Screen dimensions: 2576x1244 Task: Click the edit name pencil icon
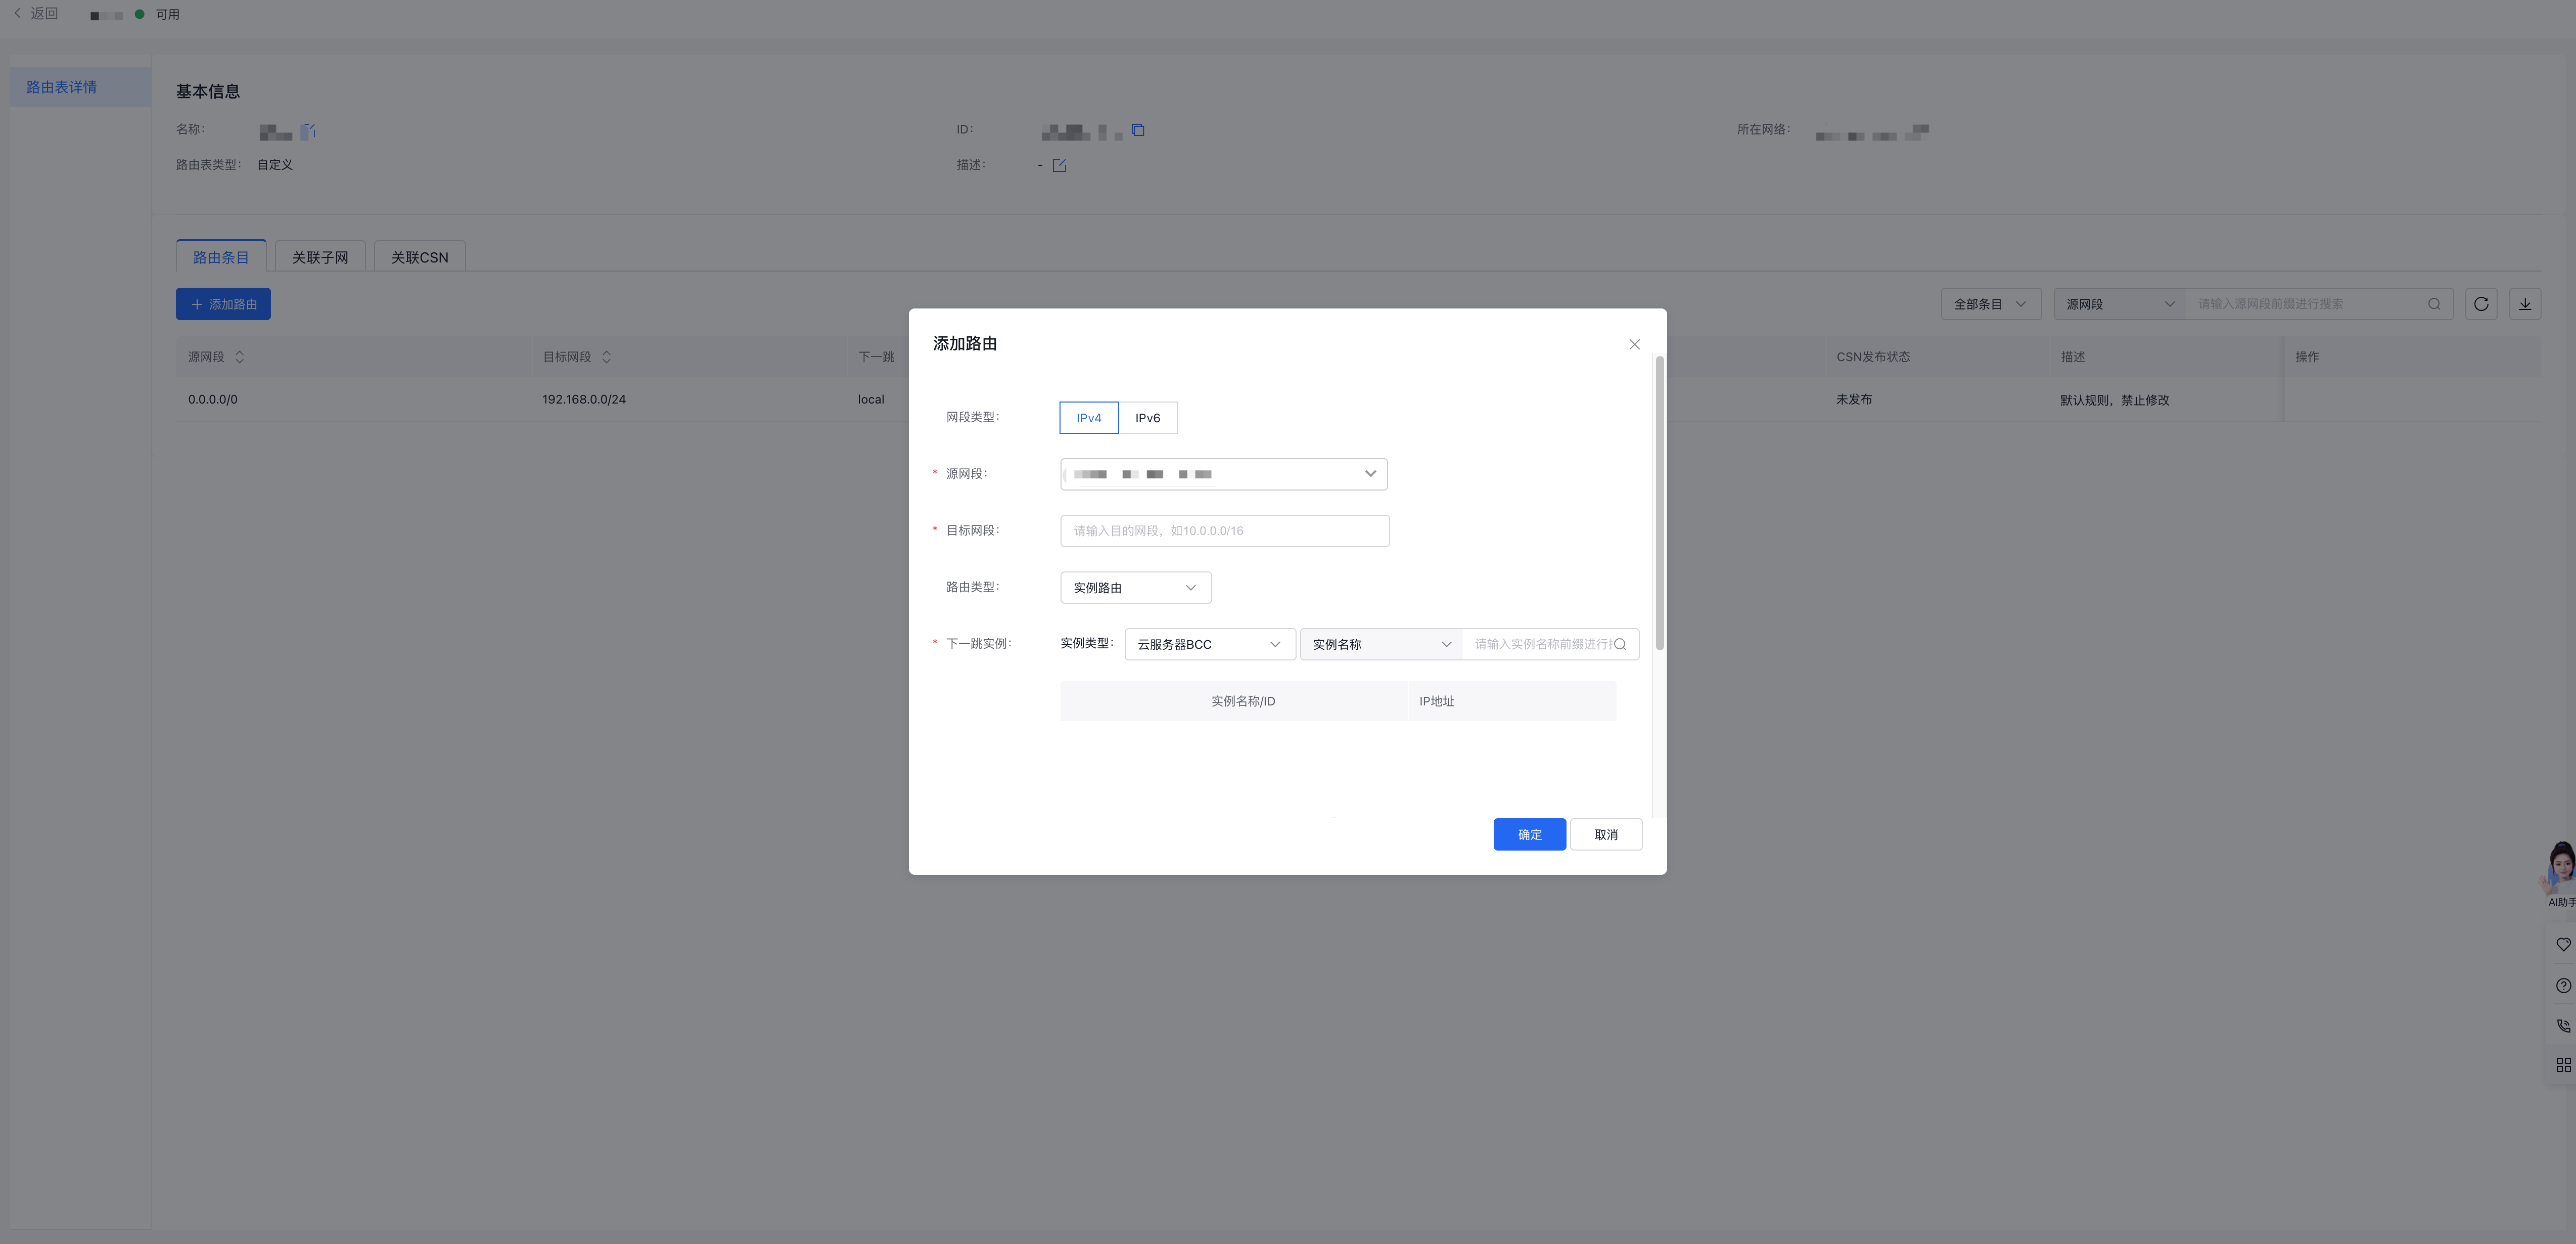[308, 131]
